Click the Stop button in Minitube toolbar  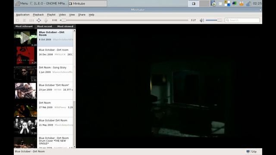coord(17,20)
